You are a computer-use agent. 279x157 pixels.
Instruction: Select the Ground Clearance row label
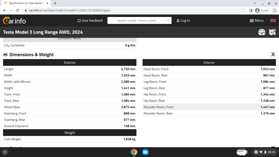pyautogui.click(x=16, y=126)
